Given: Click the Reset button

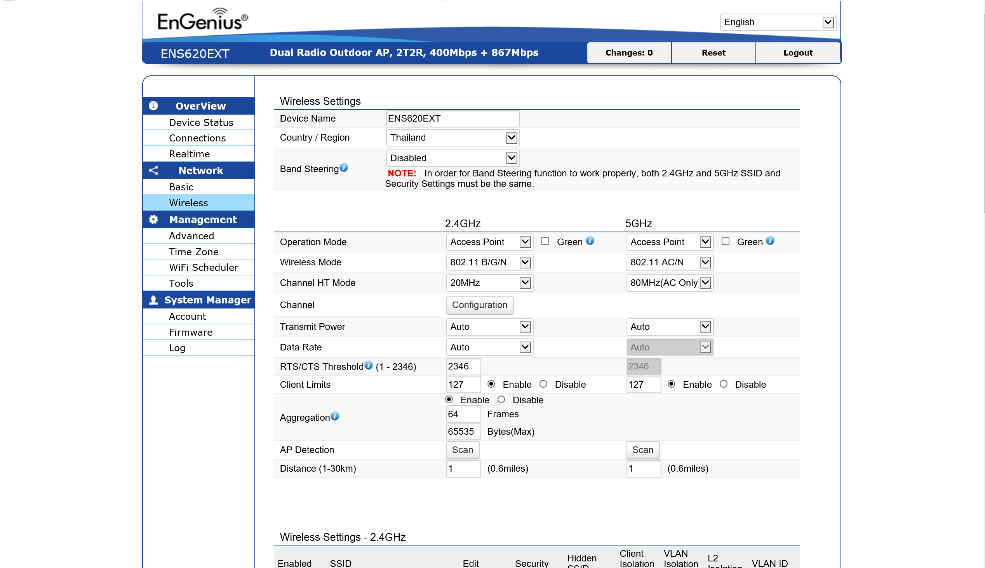Looking at the screenshot, I should (x=714, y=53).
